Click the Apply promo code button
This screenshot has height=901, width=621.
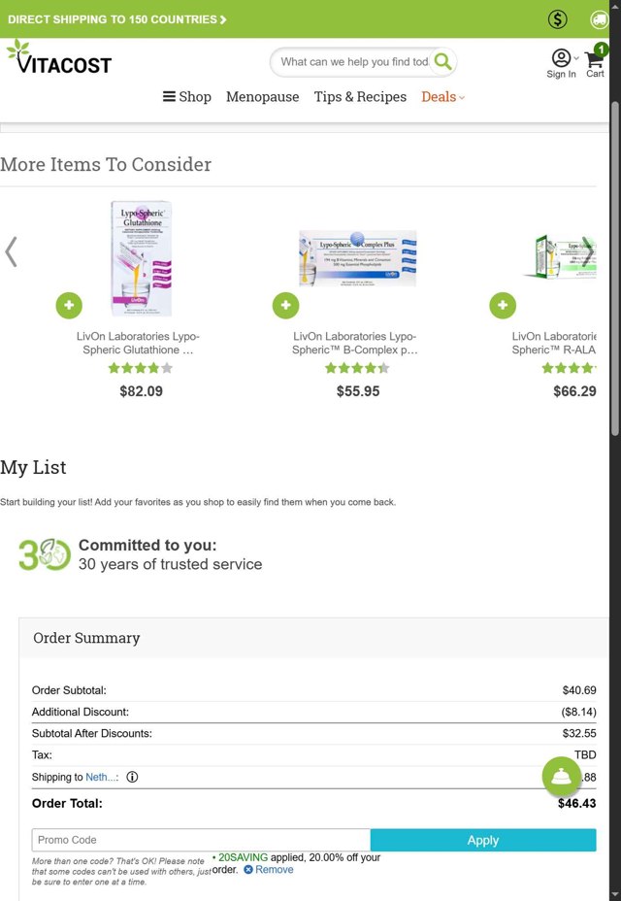(x=482, y=841)
